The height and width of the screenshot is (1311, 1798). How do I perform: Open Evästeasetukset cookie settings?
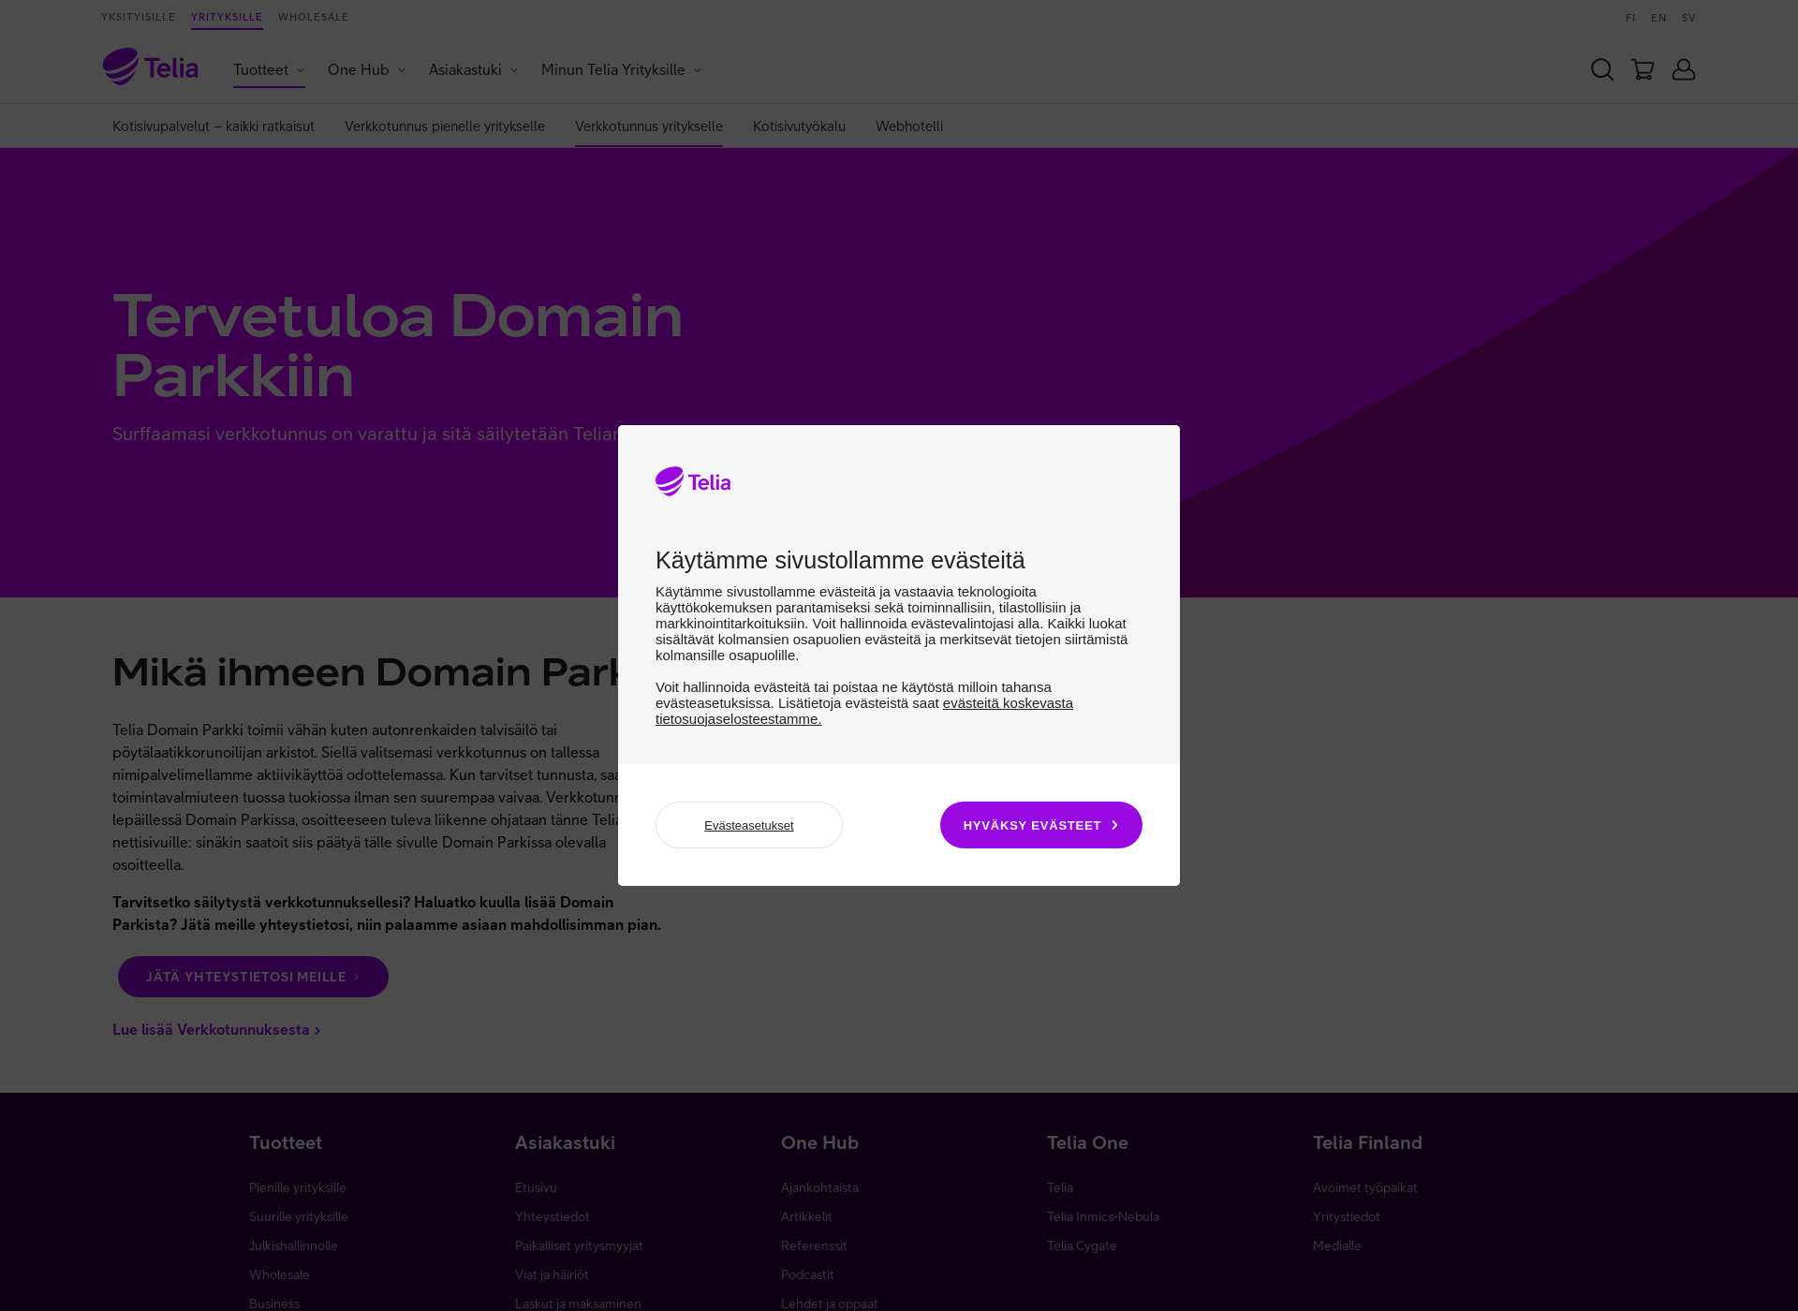coord(748,825)
